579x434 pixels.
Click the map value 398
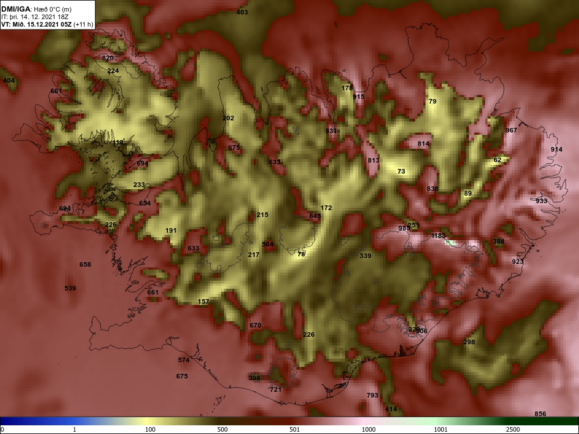coord(254,377)
